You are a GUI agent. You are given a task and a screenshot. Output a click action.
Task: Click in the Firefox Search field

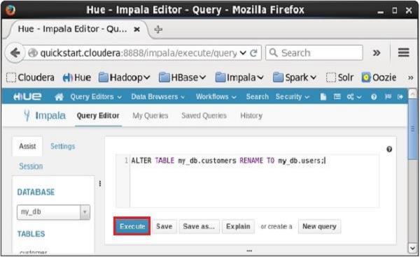tap(314, 52)
